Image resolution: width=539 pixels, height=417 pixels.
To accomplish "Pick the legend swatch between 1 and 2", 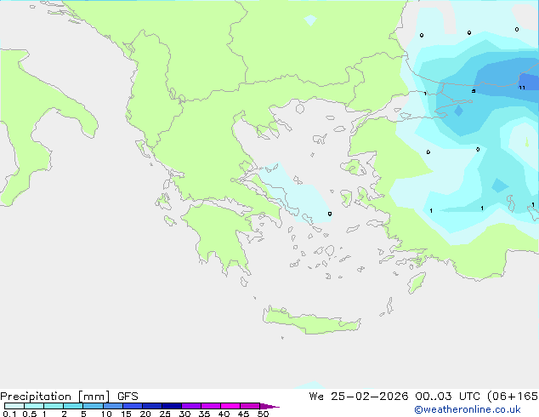I will [x=54, y=406].
